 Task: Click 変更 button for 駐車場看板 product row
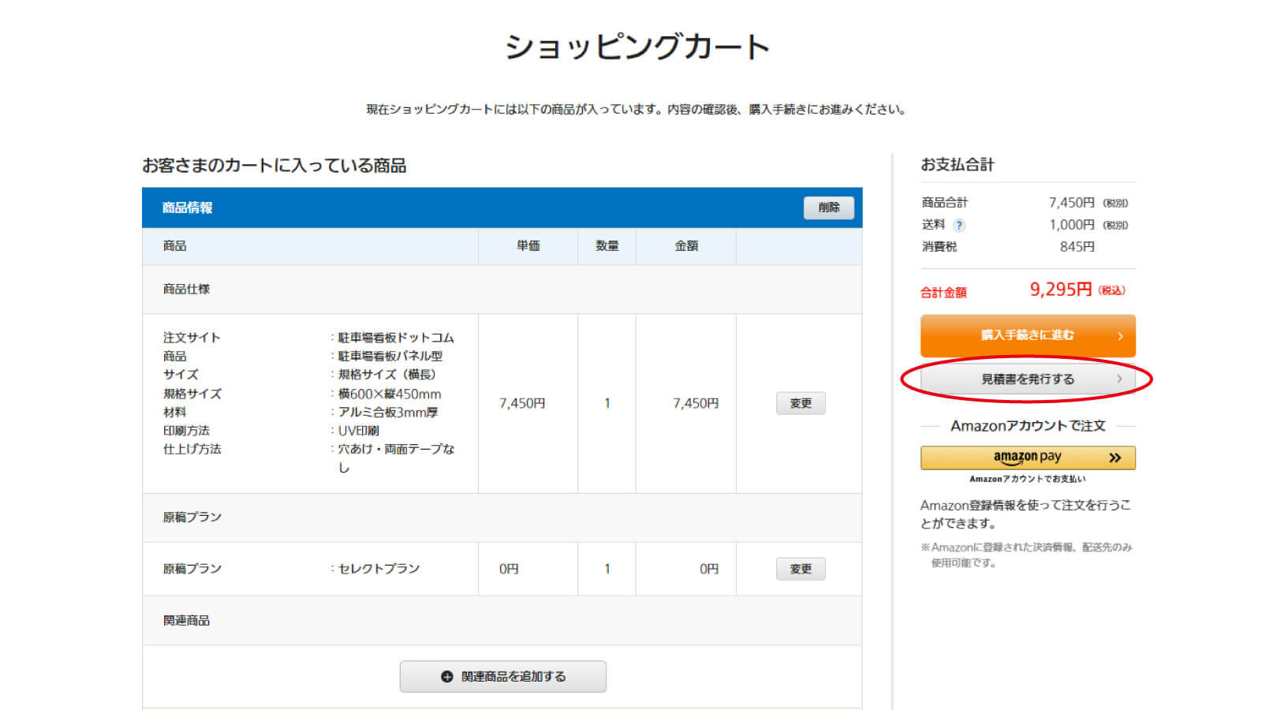(801, 403)
